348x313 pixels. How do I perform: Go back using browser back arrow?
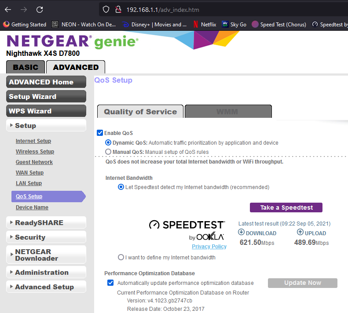[x=8, y=10]
